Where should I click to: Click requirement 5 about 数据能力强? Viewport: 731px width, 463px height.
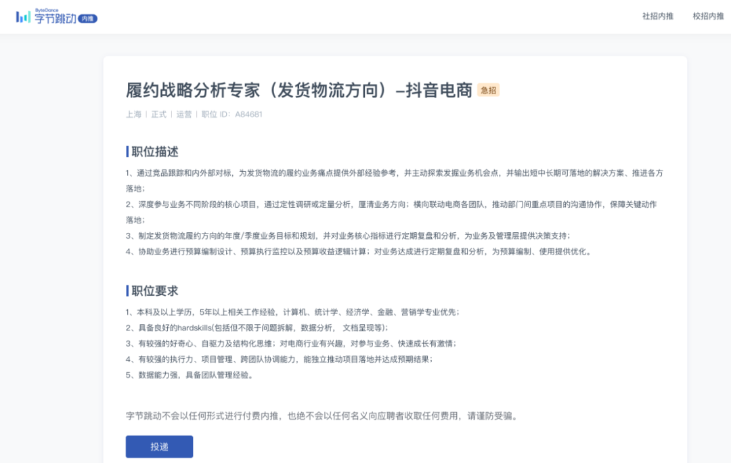(x=190, y=375)
